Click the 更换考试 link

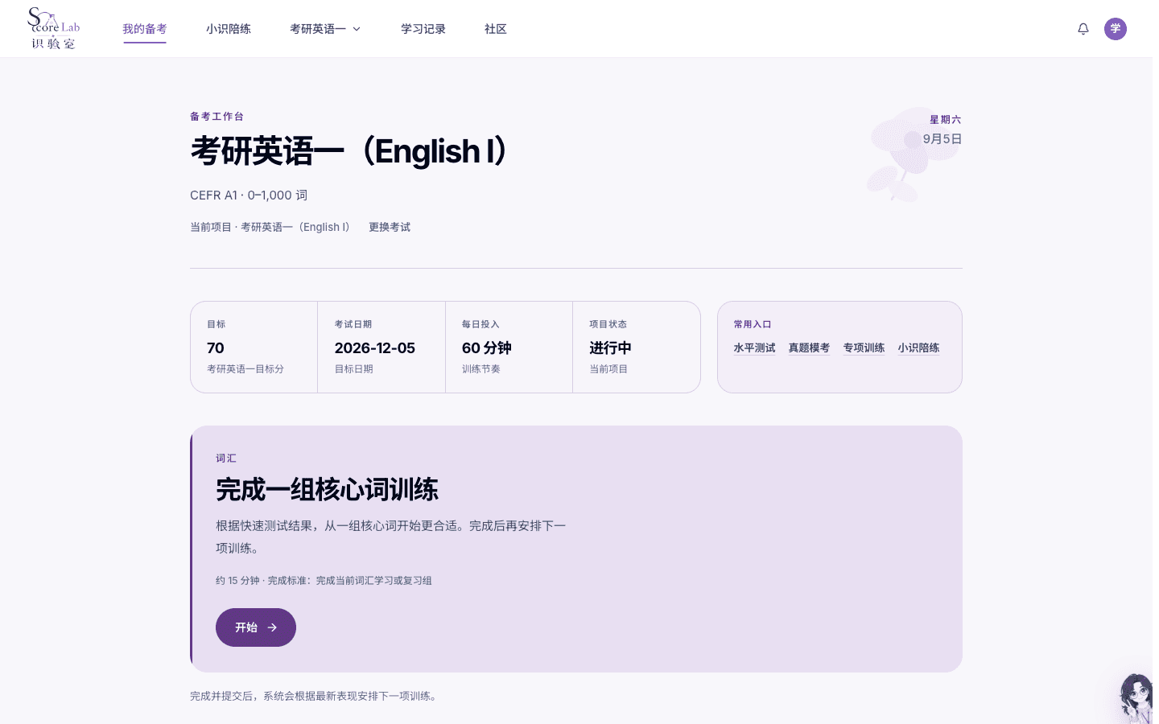390,227
